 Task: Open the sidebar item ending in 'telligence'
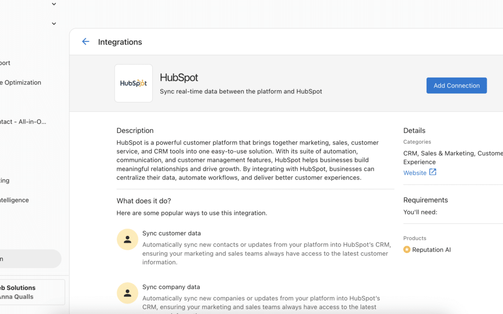[x=14, y=200]
